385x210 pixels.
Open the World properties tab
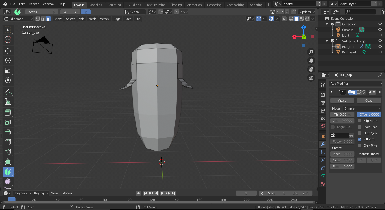pyautogui.click(x=323, y=126)
